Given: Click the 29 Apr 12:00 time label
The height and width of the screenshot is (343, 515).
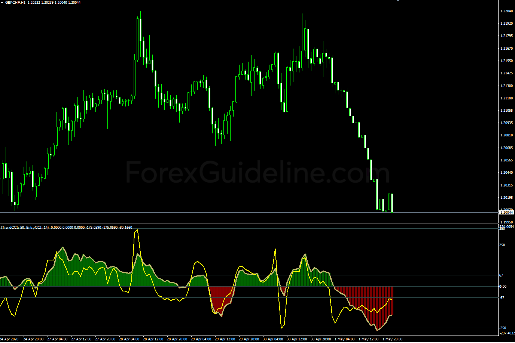Looking at the screenshot, I should 225,339.
